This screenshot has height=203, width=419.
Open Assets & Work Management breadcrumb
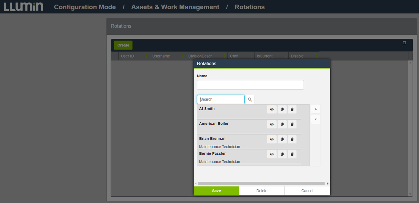tap(175, 7)
